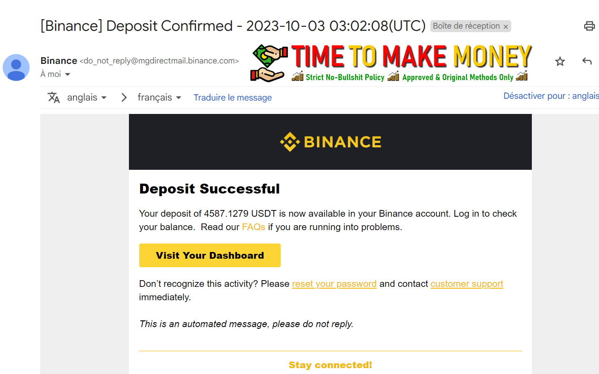
Task: Click the Visit Your Dashboard button
Action: (210, 256)
